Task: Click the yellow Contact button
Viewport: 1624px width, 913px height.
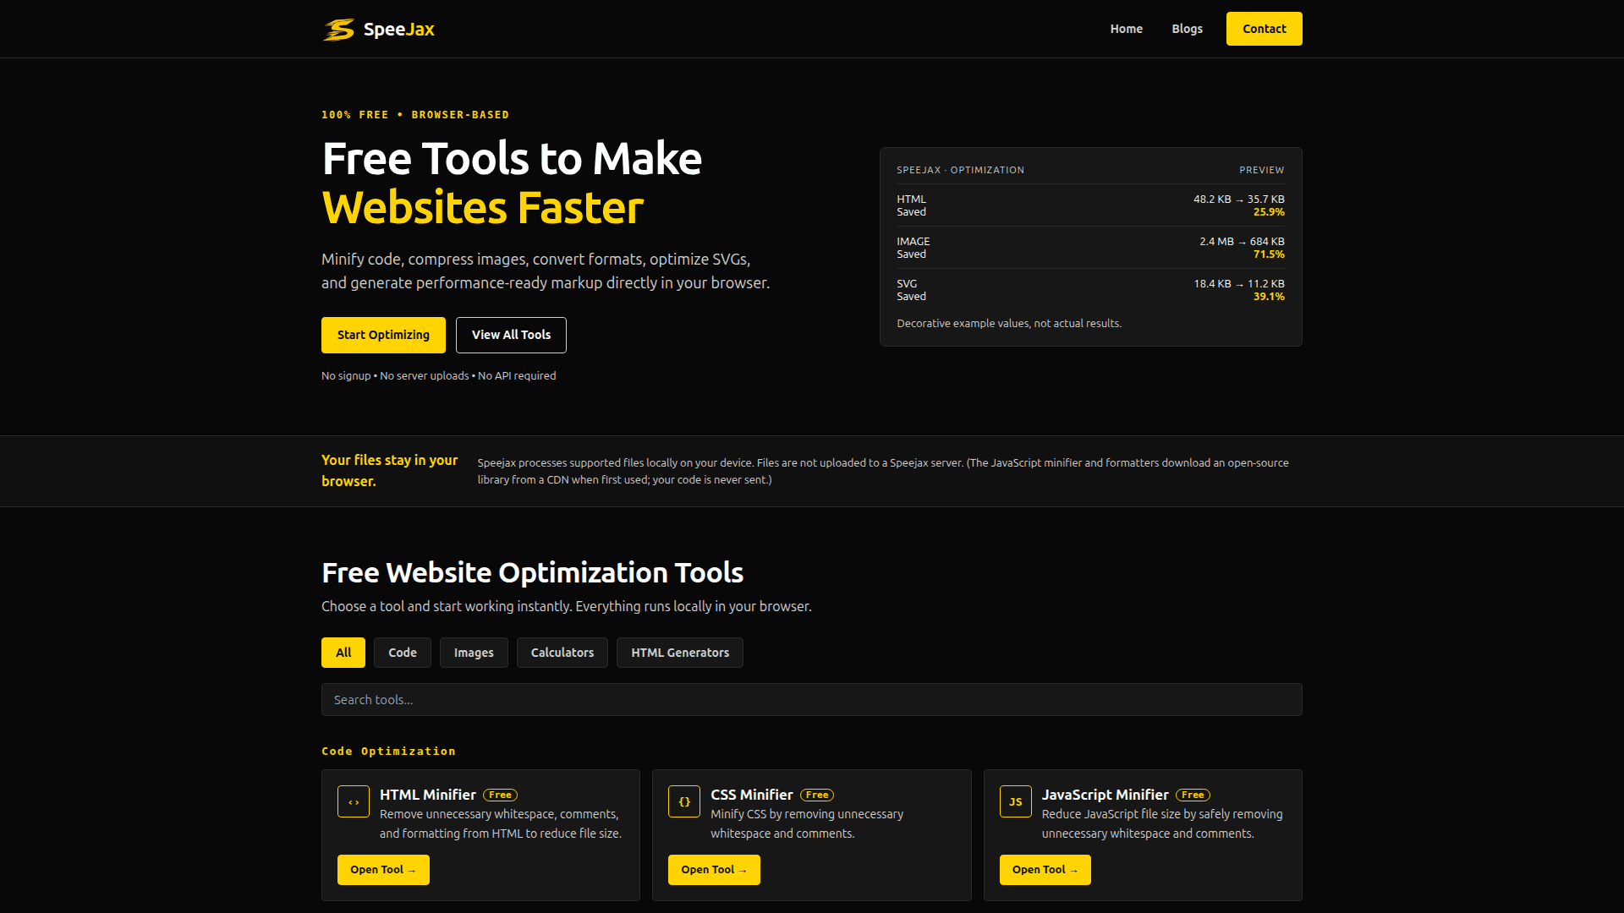Action: coord(1265,29)
